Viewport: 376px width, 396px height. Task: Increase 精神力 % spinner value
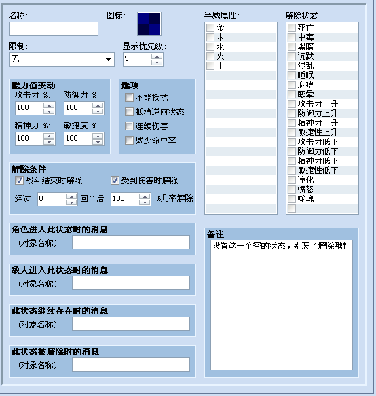(x=49, y=136)
